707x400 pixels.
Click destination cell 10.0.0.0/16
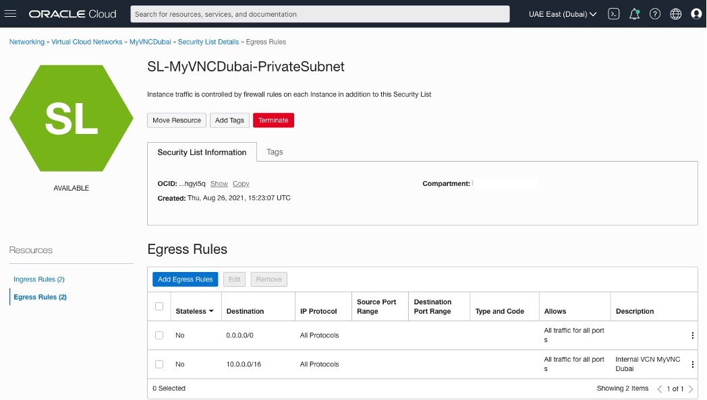tap(244, 364)
